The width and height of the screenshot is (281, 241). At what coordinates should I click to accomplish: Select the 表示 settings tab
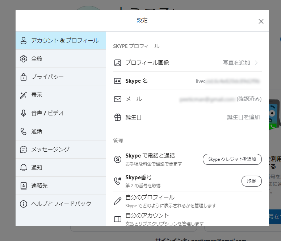tap(61, 95)
